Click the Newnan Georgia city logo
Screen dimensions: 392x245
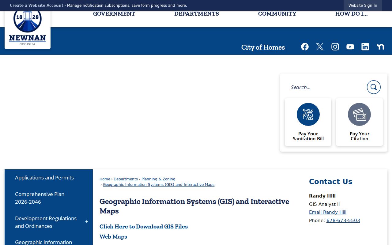coord(28,29)
